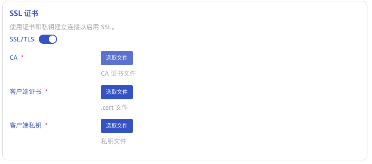Click the .cert 文件 hint text
This screenshot has height=164, width=372.
115,108
